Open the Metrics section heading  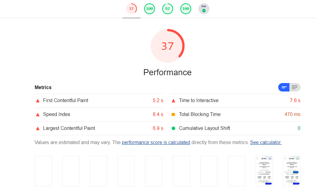tap(43, 87)
